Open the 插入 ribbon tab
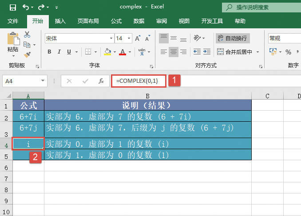Screen dimensions: 301x216 pyautogui.click(x=60, y=21)
